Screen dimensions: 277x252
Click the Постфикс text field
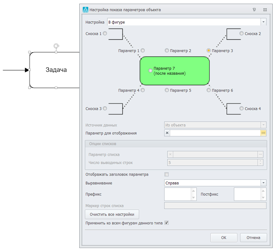247,194
